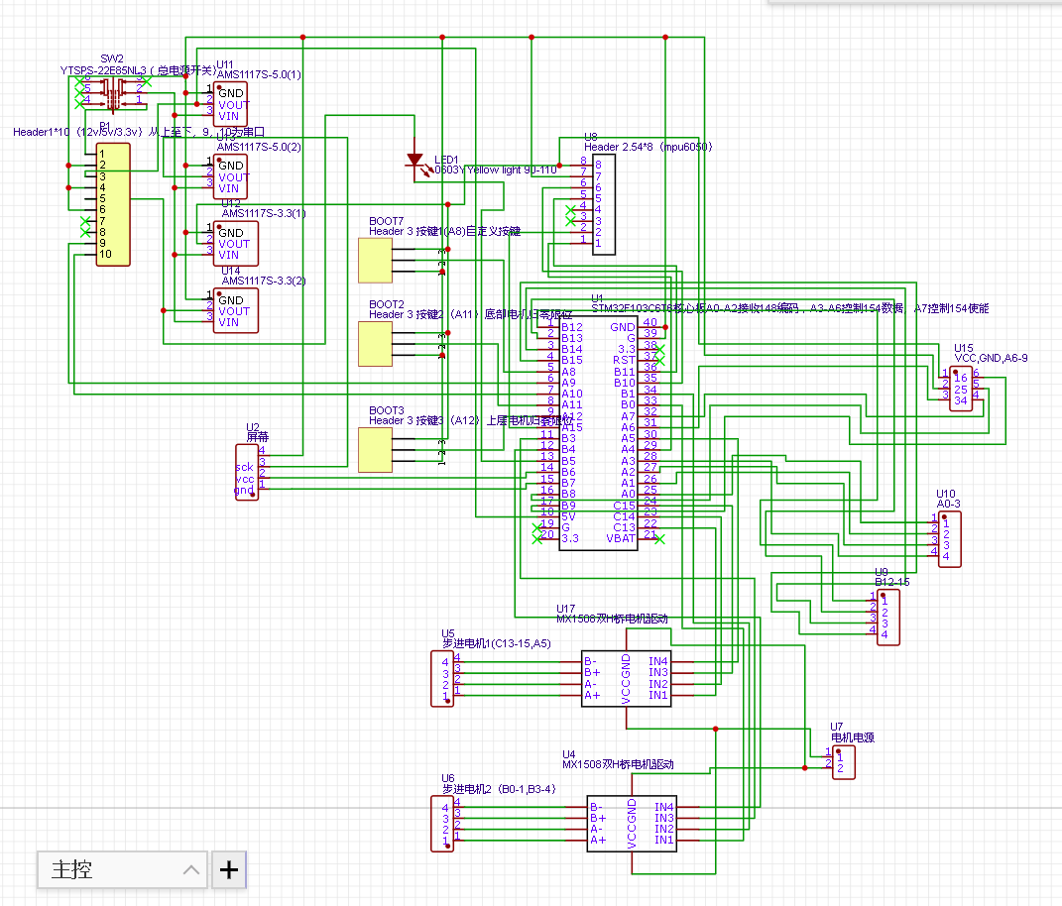
Task: Click the VOUT pin of U11 regulator
Action: point(234,104)
